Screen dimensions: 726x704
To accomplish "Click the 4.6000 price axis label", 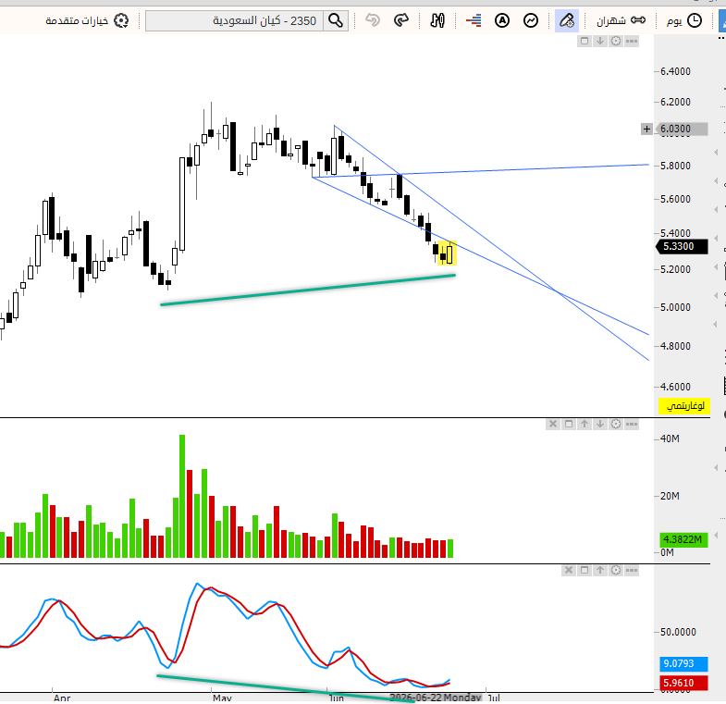I will pyautogui.click(x=675, y=387).
